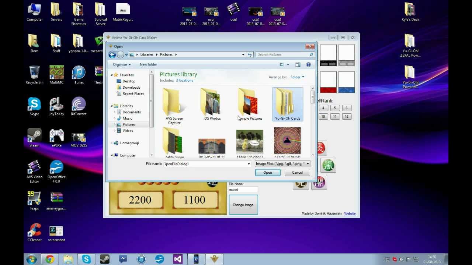
Task: Open the Image Files type filter
Action: pyautogui.click(x=282, y=164)
